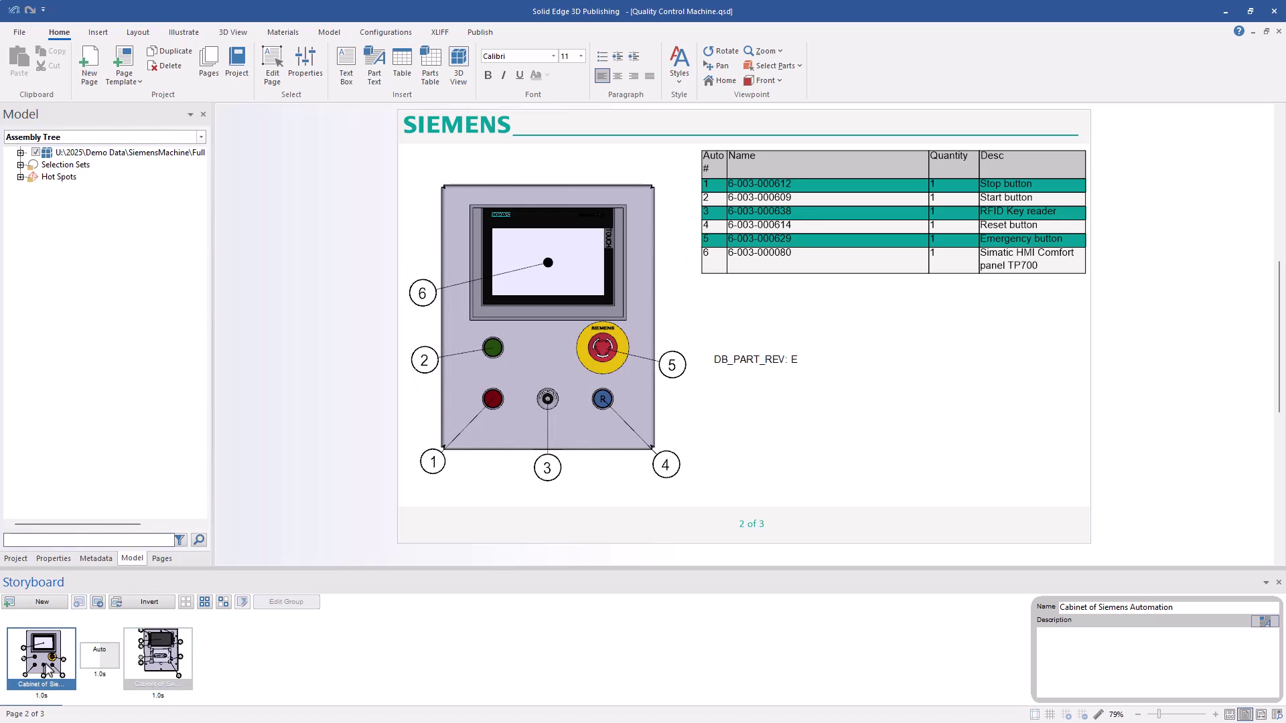Click the search magnifier in Model panel
Screen dimensions: 1286x723
pyautogui.click(x=199, y=540)
